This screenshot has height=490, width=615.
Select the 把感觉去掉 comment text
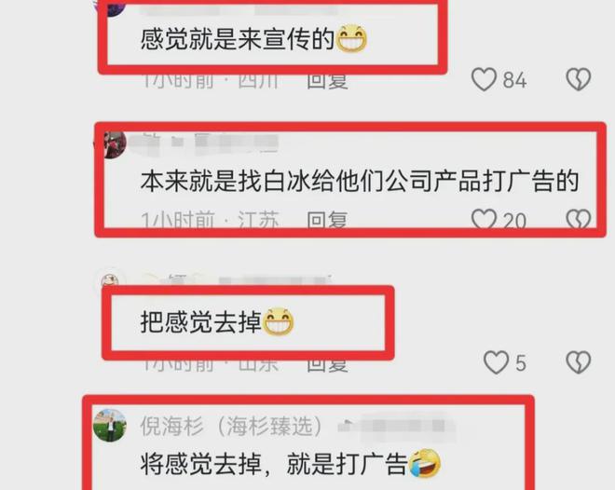click(201, 322)
